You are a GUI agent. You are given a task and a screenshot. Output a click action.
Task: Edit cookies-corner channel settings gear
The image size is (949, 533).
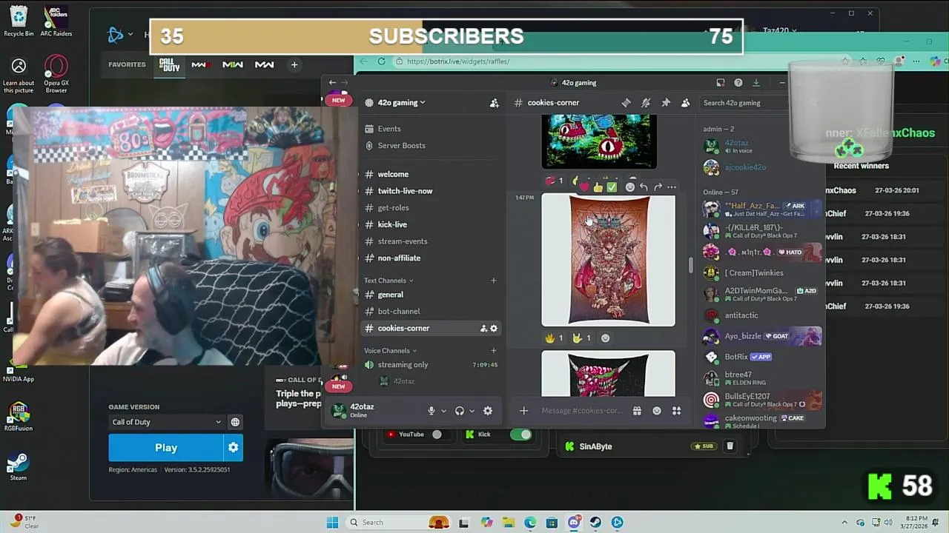tap(494, 329)
